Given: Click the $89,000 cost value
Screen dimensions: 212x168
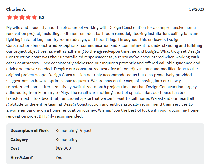Looking at the screenshot, I should click(x=63, y=148).
